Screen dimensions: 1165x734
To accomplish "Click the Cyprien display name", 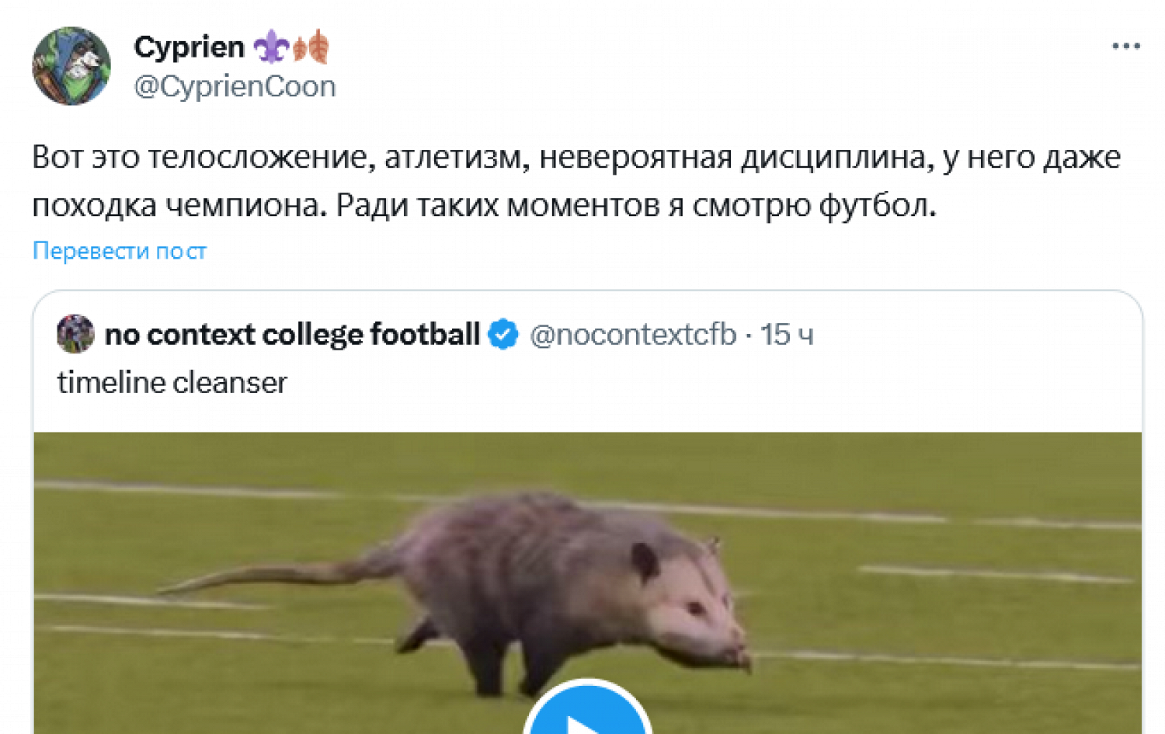I will point(189,47).
